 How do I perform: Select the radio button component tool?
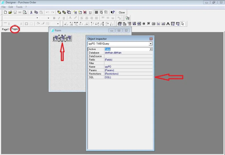pos(144,24)
